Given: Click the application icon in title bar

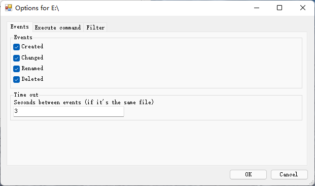Looking at the screenshot, I should tap(9, 8).
